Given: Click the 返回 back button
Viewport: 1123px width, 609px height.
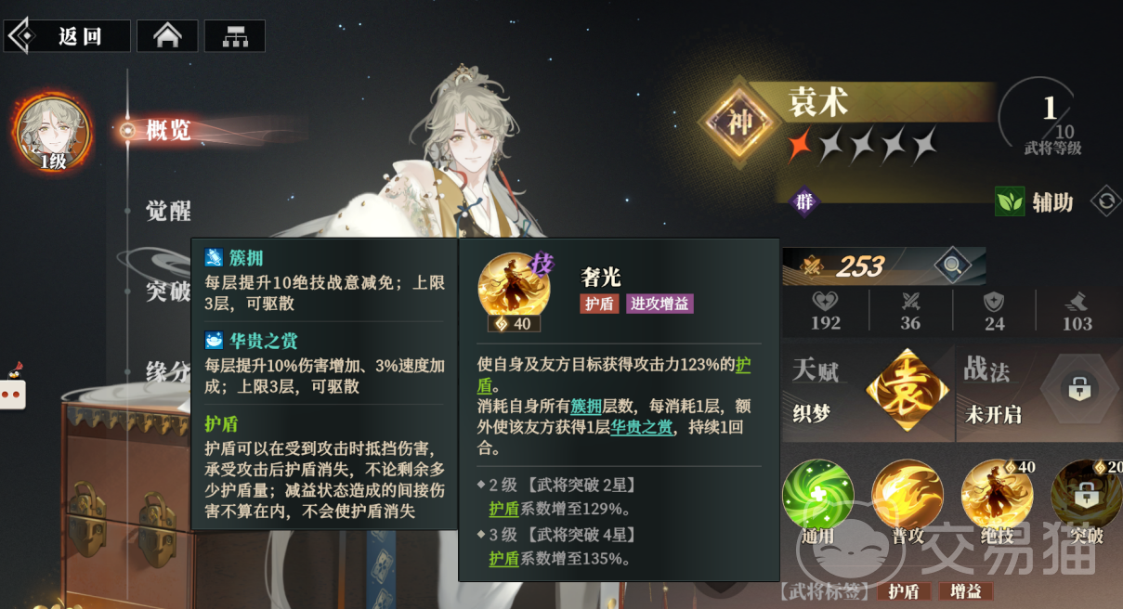Looking at the screenshot, I should pos(68,36).
